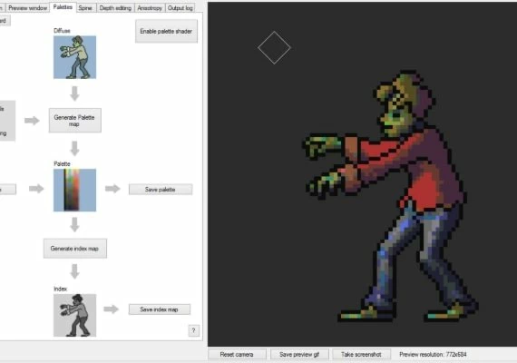Click down arrow below Diffuse thumbnail
Screen dimensions: 517x363
coord(75,93)
